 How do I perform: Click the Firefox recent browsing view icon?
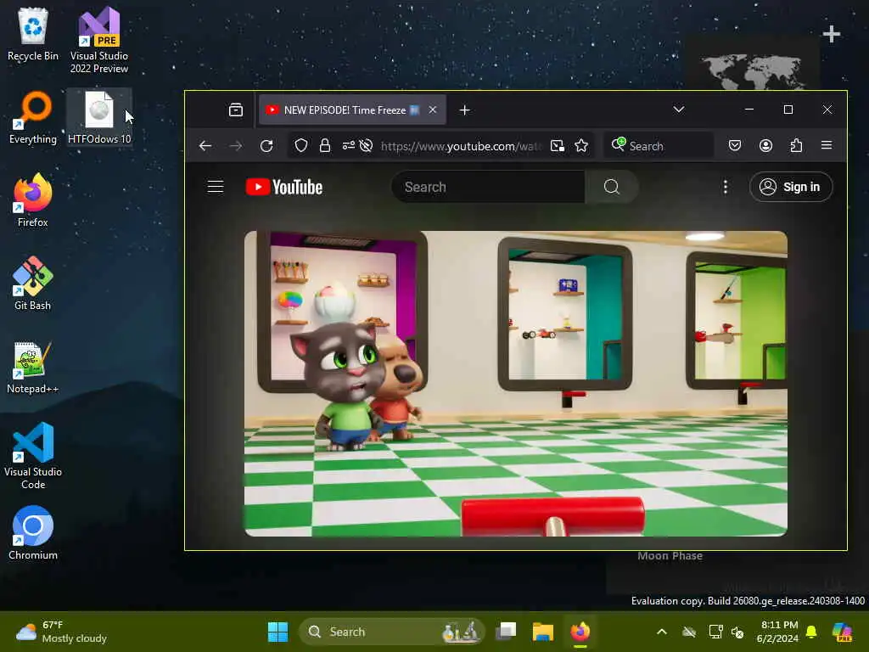point(236,110)
